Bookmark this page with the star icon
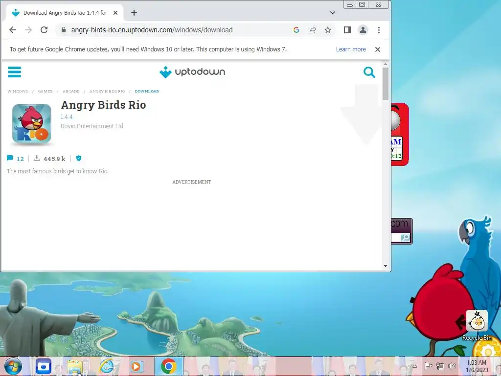The height and width of the screenshot is (376, 501). pos(327,30)
